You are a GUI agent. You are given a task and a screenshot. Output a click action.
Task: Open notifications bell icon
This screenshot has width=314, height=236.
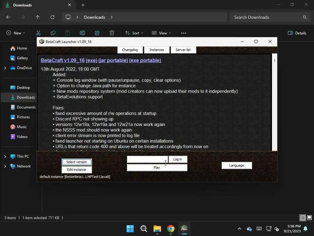click(x=306, y=229)
